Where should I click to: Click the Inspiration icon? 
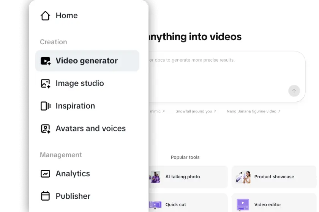point(46,106)
